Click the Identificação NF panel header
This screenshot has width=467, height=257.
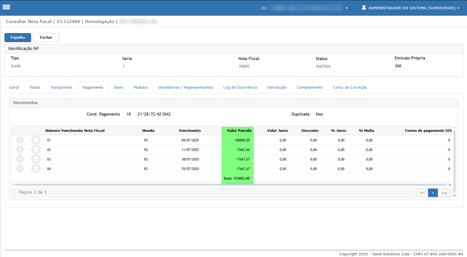tap(234, 49)
